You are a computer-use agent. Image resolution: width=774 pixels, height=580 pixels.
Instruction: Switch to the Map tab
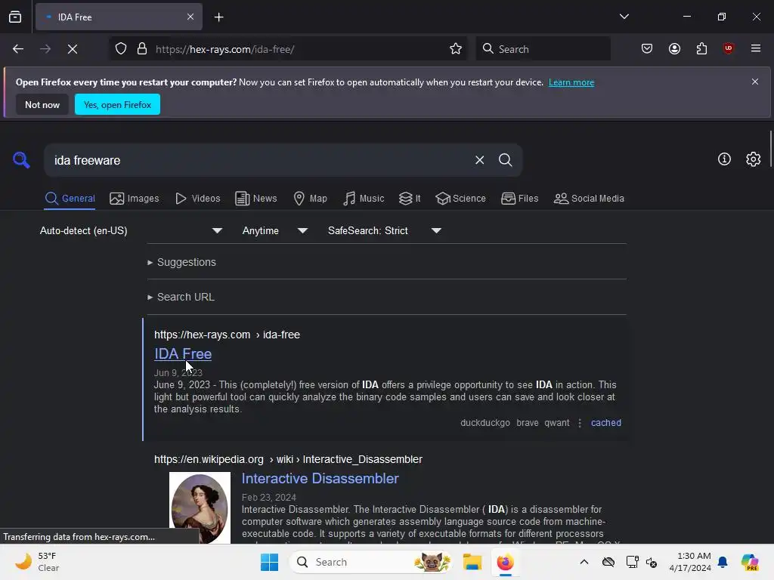[310, 199]
